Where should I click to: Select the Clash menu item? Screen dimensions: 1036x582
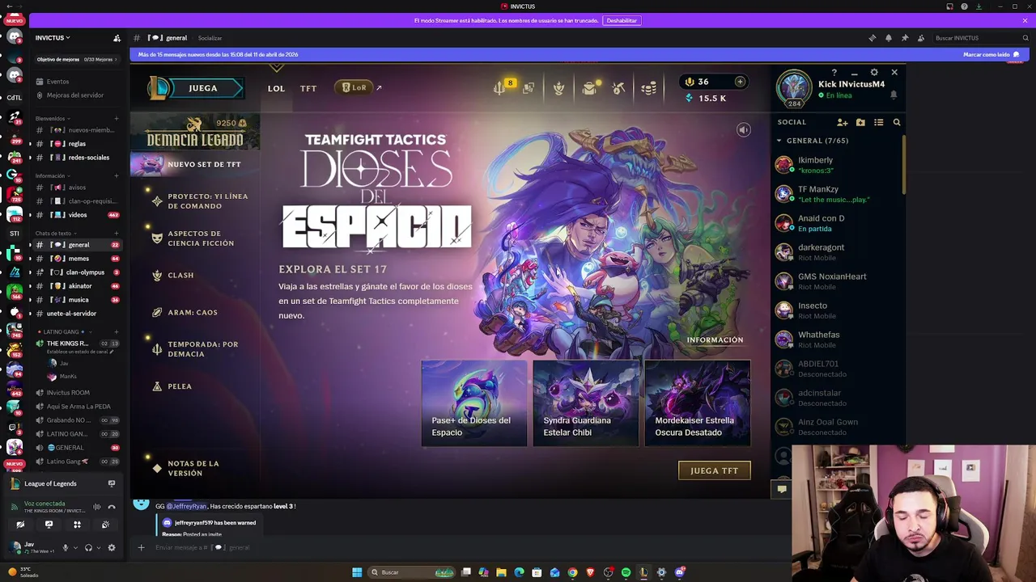(x=180, y=276)
